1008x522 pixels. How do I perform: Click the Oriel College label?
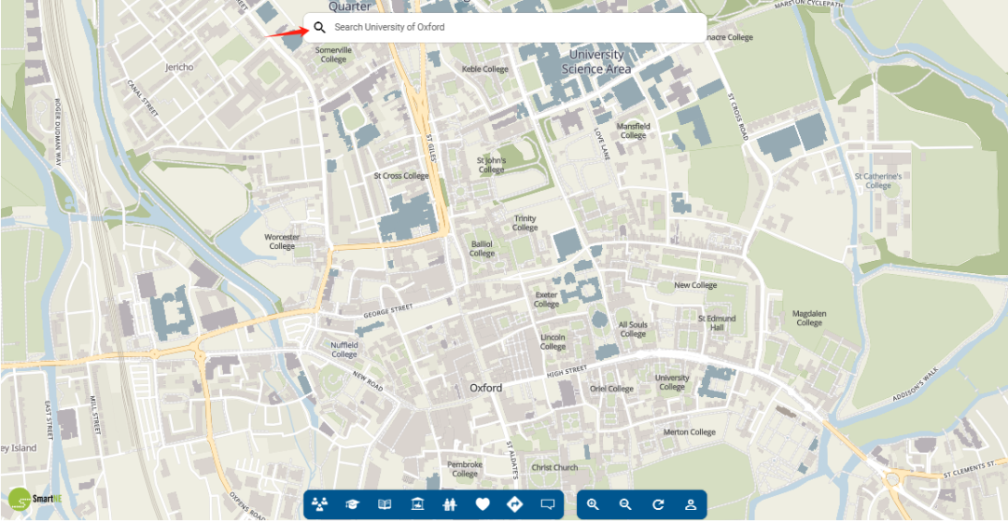tap(611, 389)
